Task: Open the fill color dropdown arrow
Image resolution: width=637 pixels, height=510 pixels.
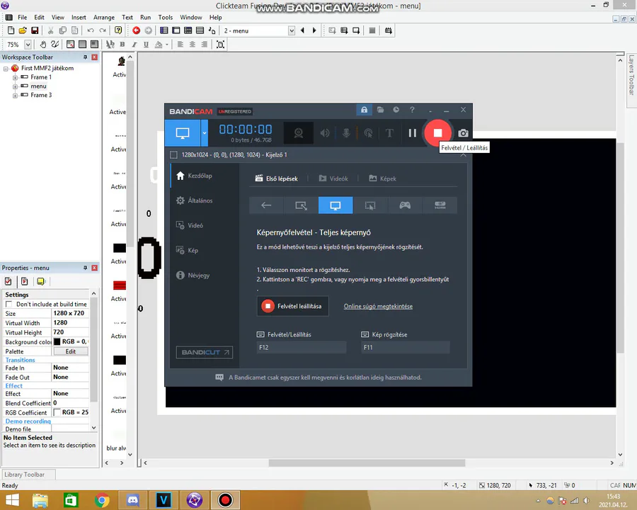Action: pyautogui.click(x=167, y=45)
